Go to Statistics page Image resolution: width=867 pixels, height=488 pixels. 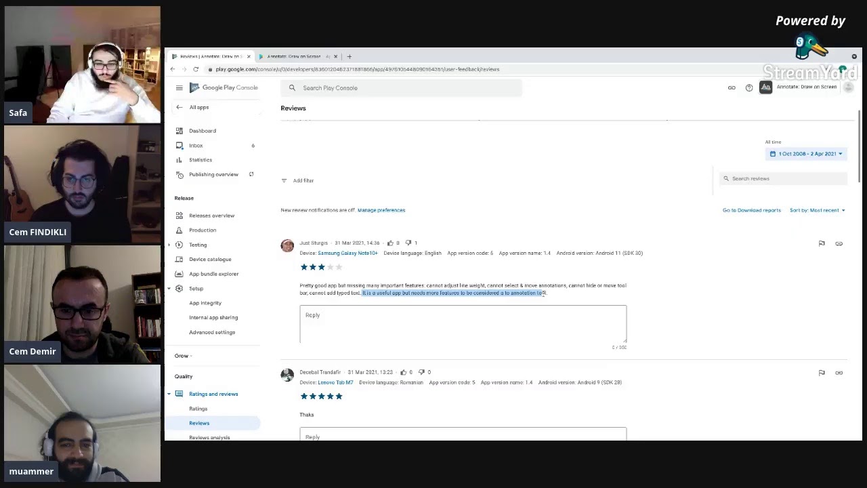(x=200, y=160)
